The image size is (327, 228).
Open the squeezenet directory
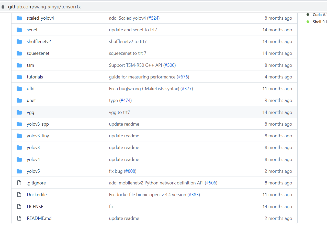tap(38, 53)
